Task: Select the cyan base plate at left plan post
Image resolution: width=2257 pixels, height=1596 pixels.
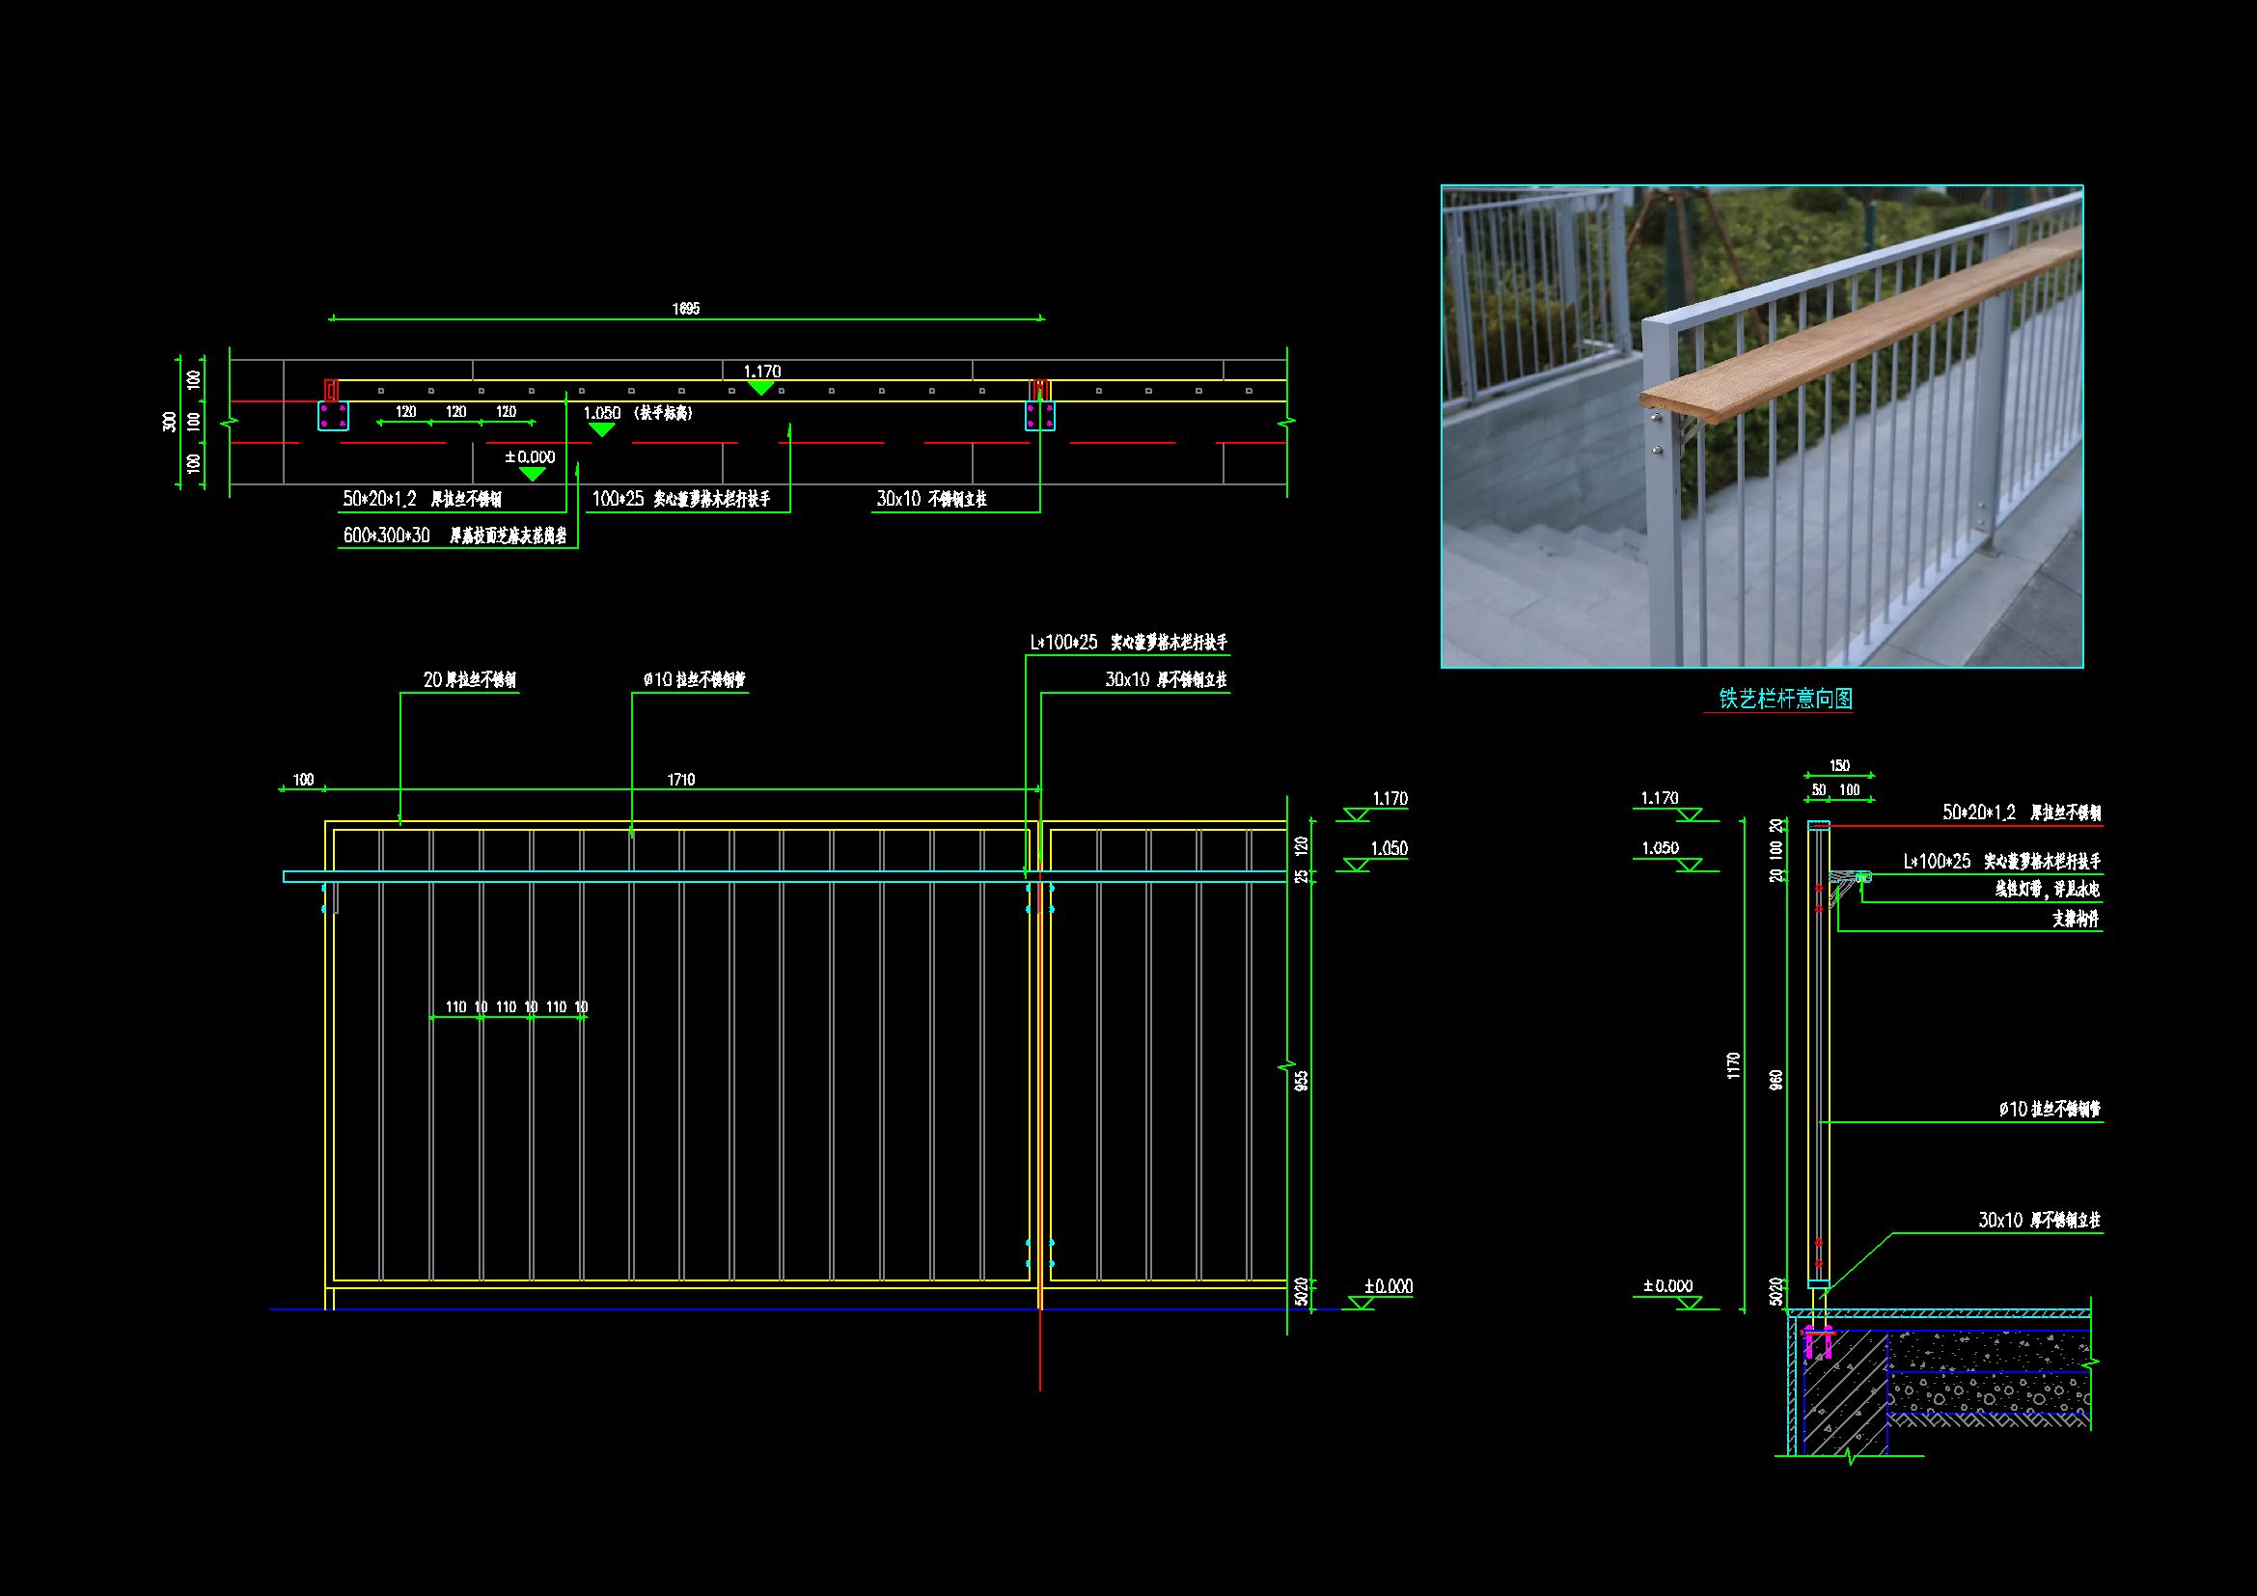Action: pyautogui.click(x=333, y=415)
